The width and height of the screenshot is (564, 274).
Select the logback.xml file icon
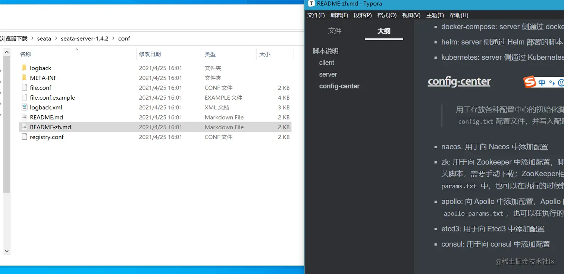coord(24,107)
